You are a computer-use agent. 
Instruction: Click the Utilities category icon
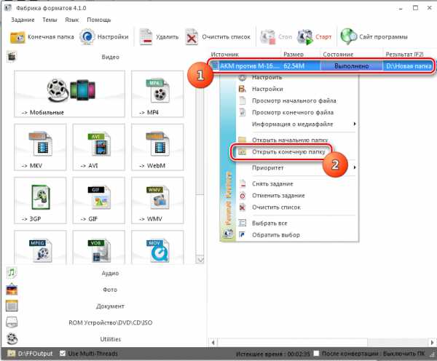[12, 338]
